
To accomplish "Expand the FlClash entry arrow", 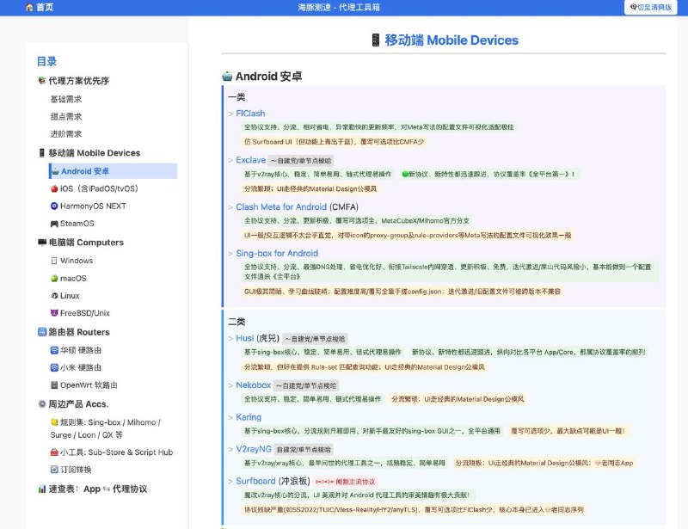I will (x=230, y=114).
